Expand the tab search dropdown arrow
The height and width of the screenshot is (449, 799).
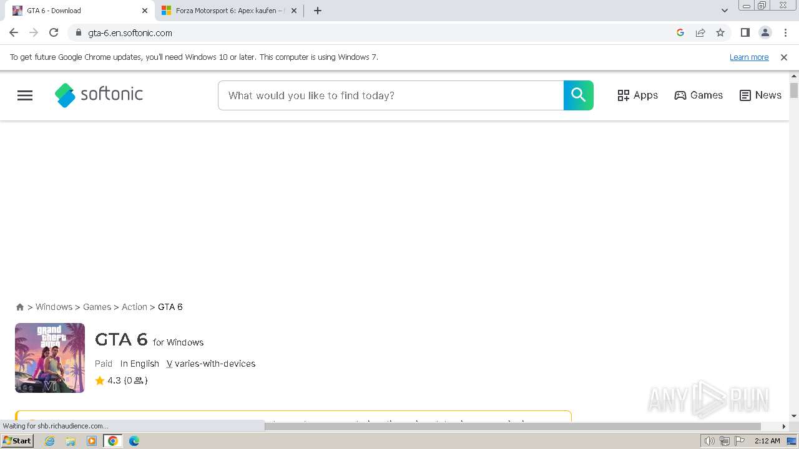click(725, 11)
